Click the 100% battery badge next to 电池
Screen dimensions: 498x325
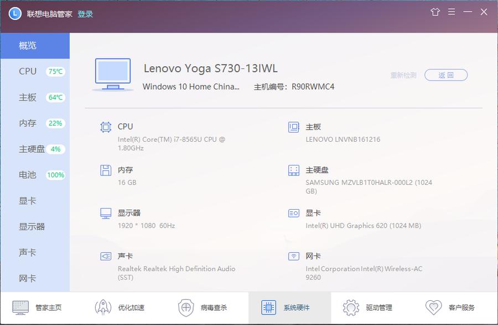55,175
